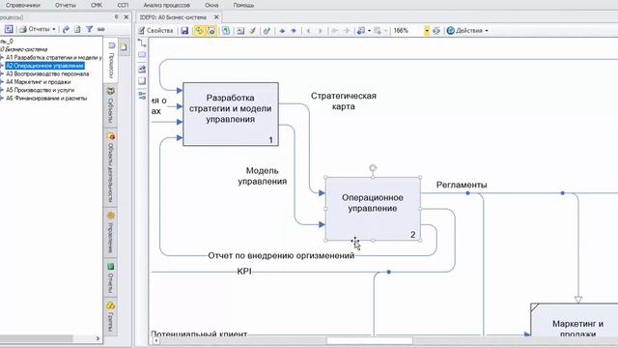Screen dimensions: 618x348
Task: Toggle the second yellow highlighted diagram mode icon
Action: tap(211, 30)
